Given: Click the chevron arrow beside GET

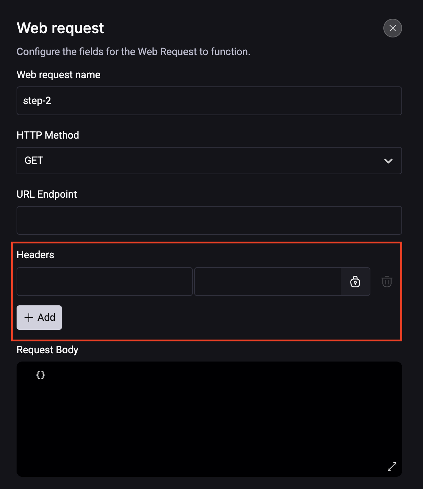Looking at the screenshot, I should coord(388,161).
